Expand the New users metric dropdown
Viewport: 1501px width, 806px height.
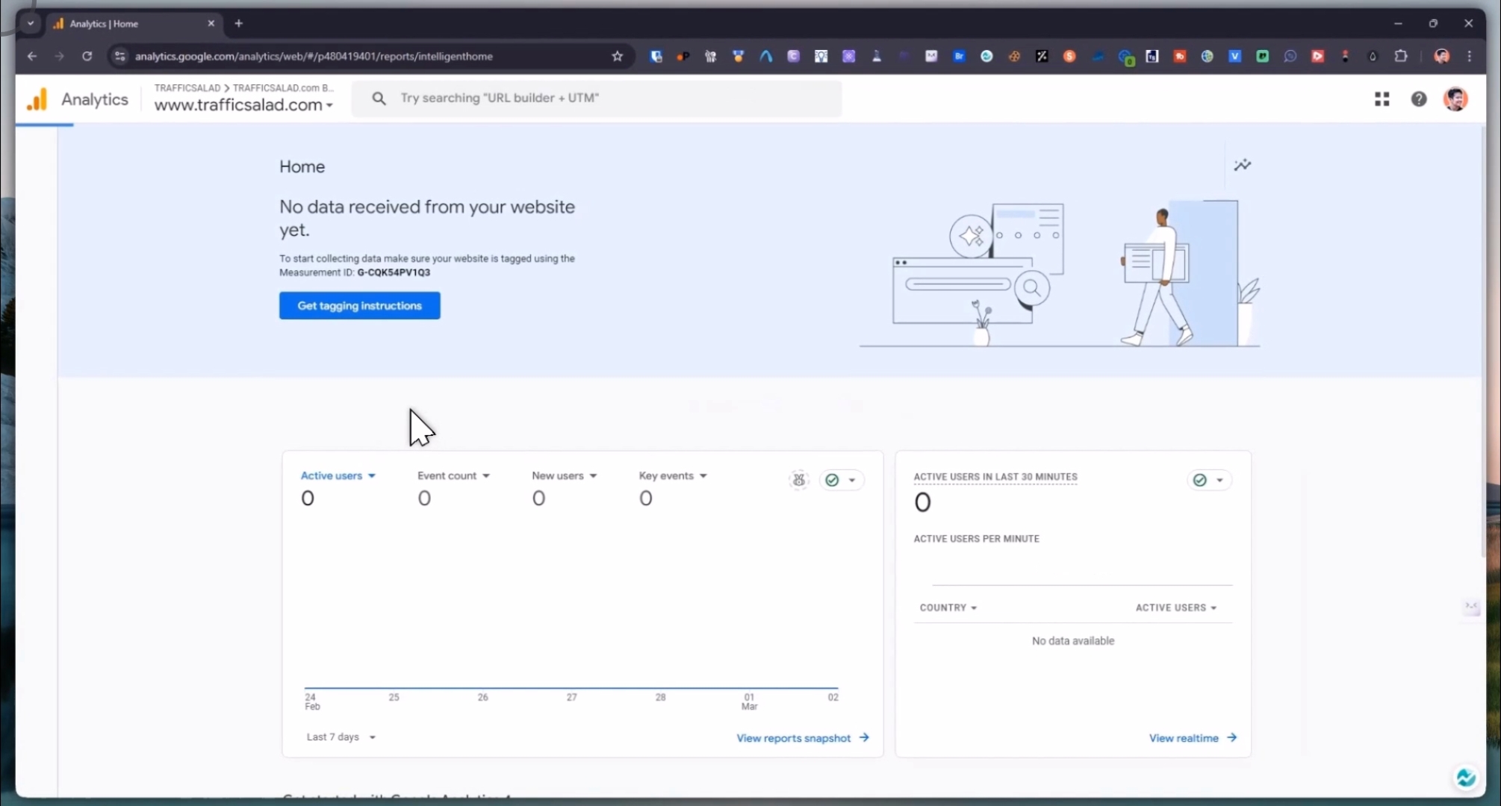565,475
